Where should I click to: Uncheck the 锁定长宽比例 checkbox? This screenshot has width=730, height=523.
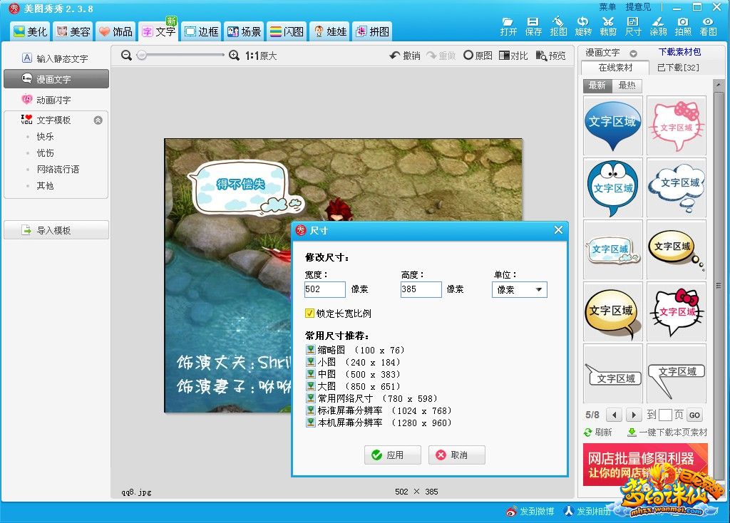point(309,313)
